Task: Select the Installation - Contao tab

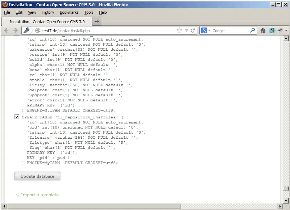Action: click(47, 22)
